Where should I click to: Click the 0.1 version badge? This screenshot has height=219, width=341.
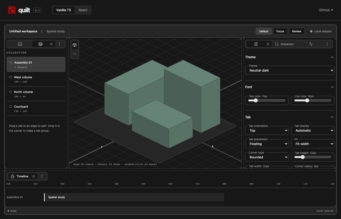point(37,10)
